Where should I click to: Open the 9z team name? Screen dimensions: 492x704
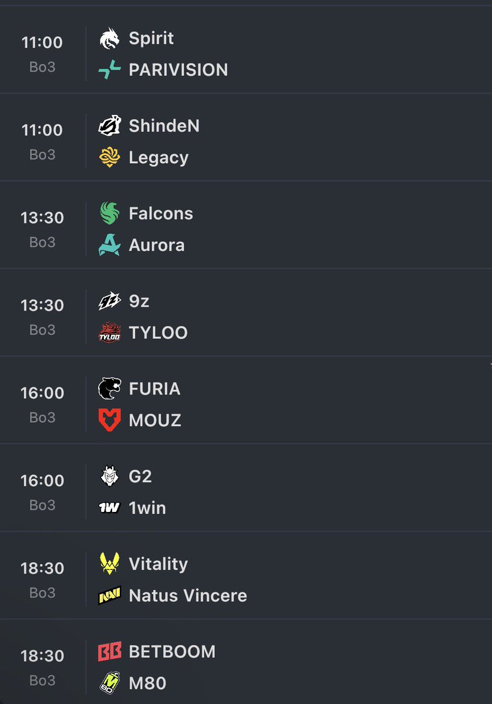pyautogui.click(x=139, y=301)
